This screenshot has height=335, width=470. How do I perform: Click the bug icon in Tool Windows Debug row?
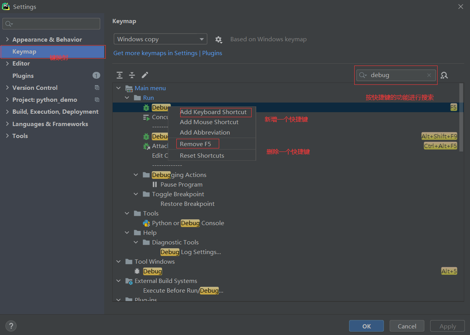[137, 271]
